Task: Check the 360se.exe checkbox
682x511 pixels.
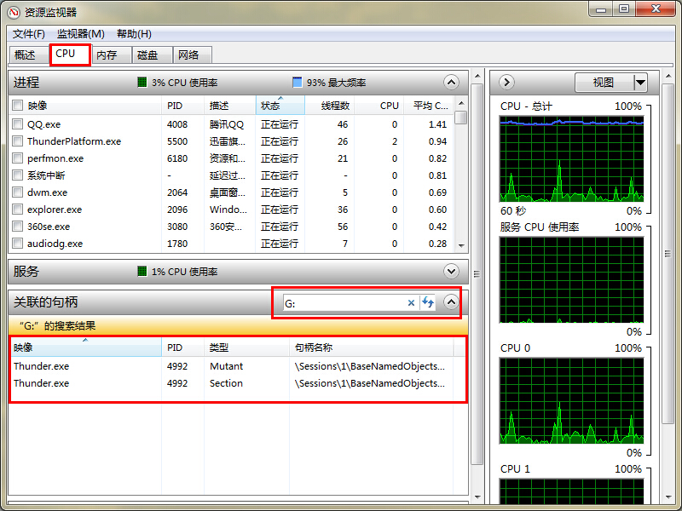Action: [17, 227]
